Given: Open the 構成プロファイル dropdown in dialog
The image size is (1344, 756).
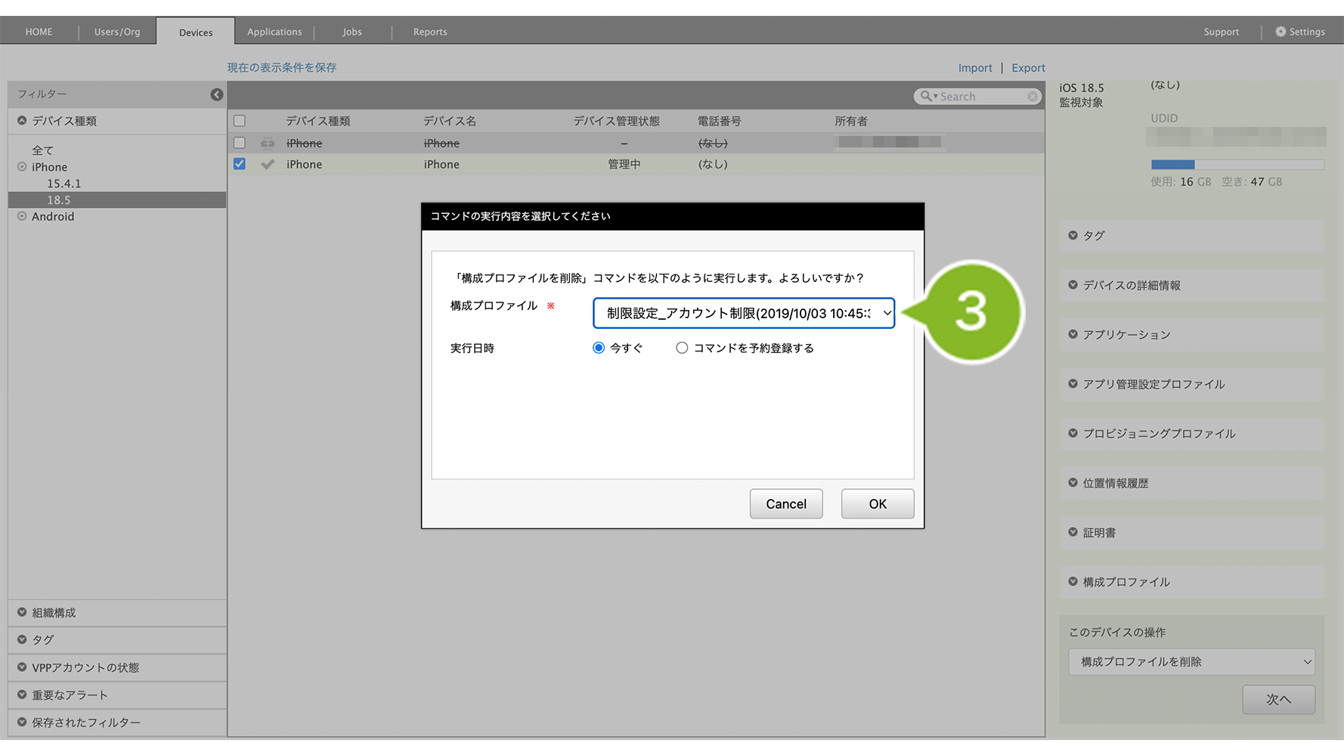Looking at the screenshot, I should coord(743,313).
